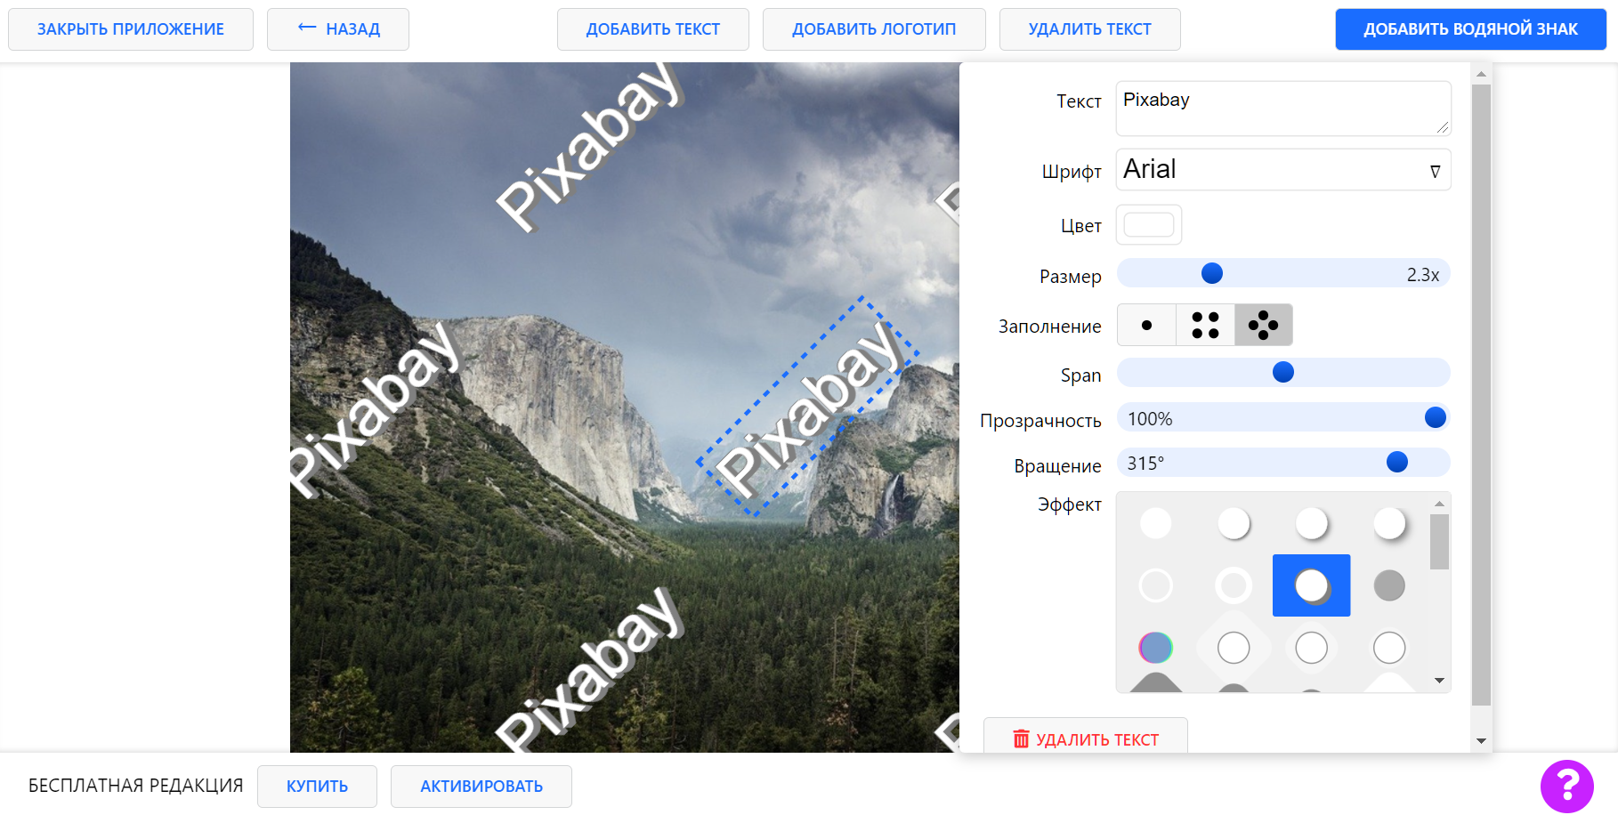Click the Купить button
Image resolution: width=1618 pixels, height=815 pixels.
coord(317,787)
